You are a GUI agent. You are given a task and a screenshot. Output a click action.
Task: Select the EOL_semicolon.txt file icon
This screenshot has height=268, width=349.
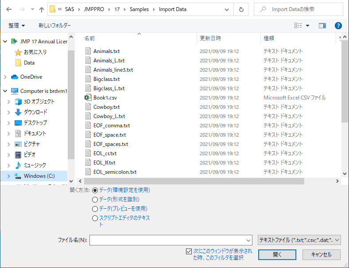coord(88,172)
